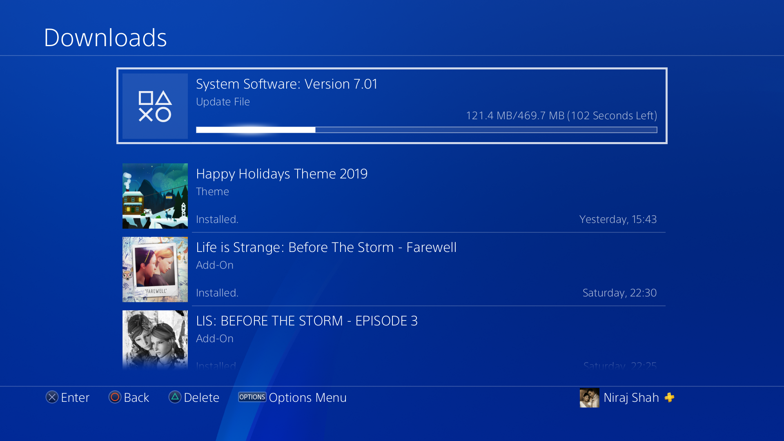Click the Delete label in footer
This screenshot has height=441, width=784.
(202, 398)
